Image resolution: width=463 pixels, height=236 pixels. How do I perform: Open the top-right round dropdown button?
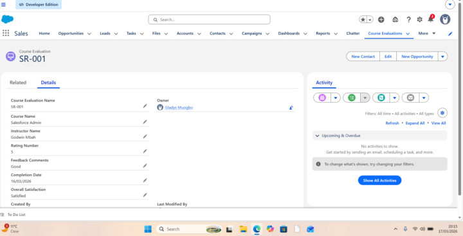[449, 5]
